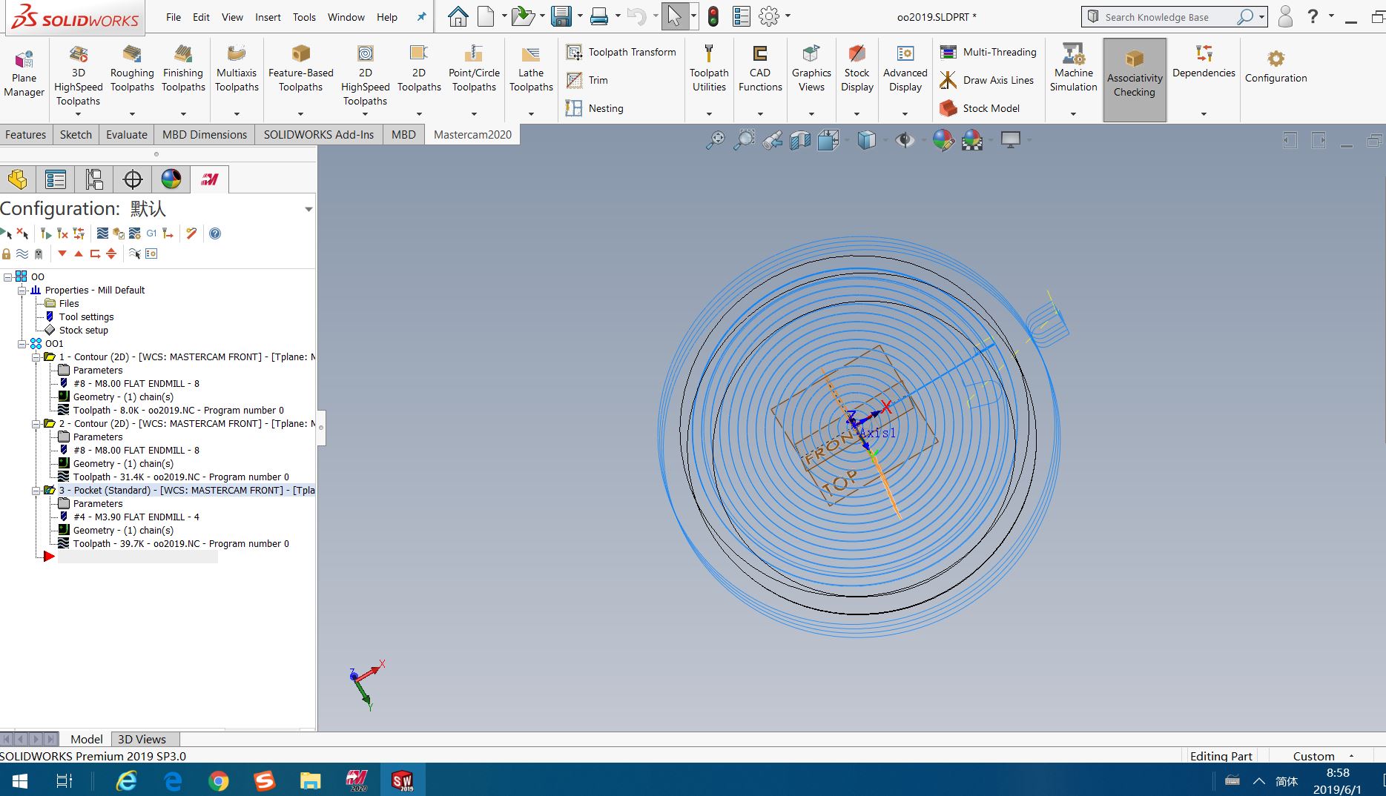
Task: Select Tool settings in tree
Action: tap(86, 317)
